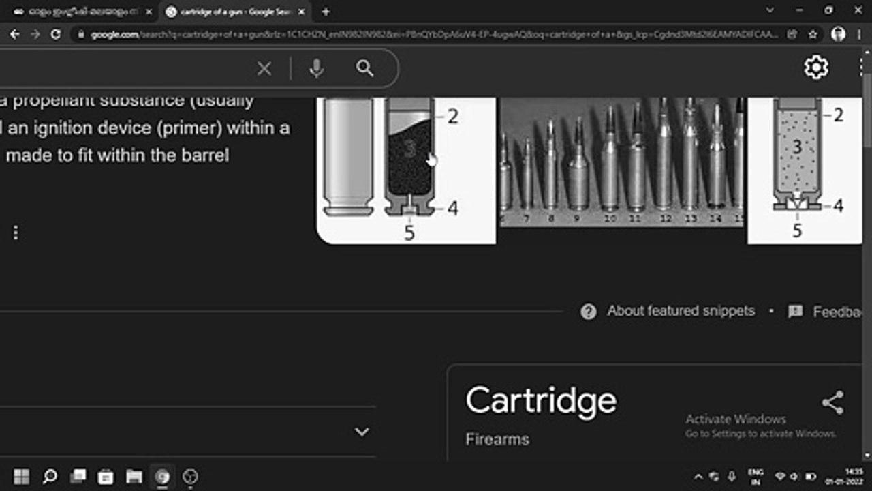Image resolution: width=872 pixels, height=491 pixels.
Task: Open the About featured snippets link
Action: click(x=681, y=311)
